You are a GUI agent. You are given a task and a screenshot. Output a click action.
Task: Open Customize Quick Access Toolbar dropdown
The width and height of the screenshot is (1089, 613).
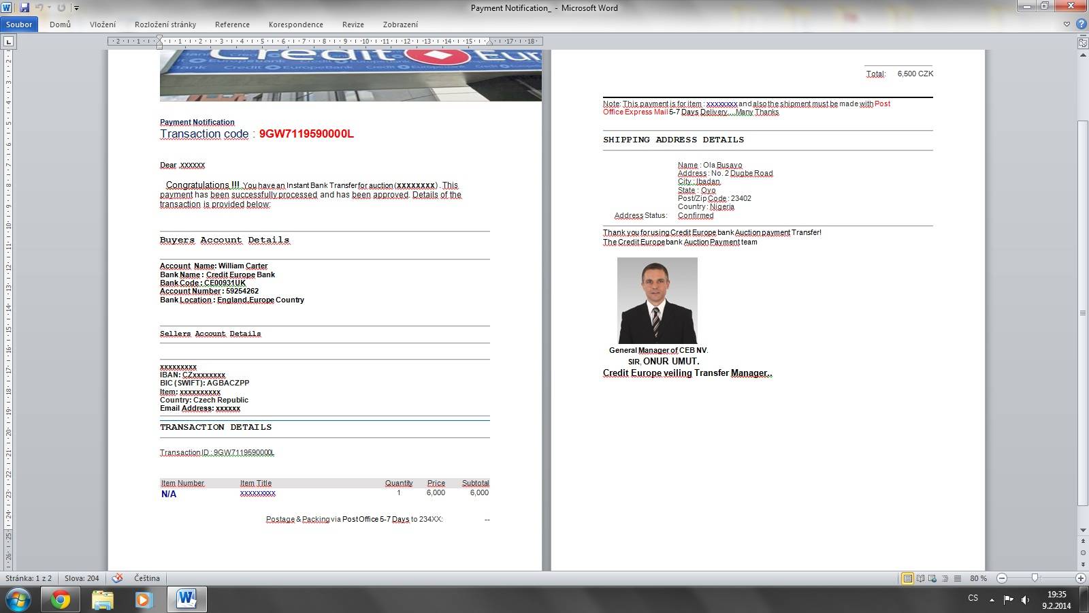pos(76,8)
